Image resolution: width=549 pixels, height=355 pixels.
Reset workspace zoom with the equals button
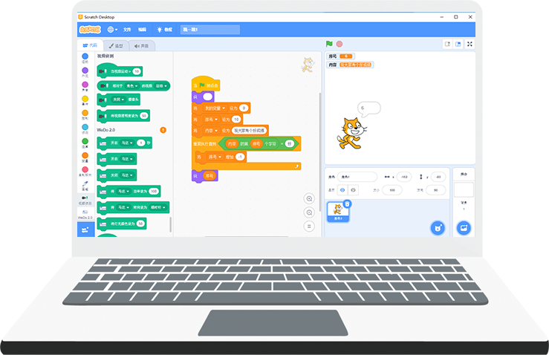tap(309, 227)
